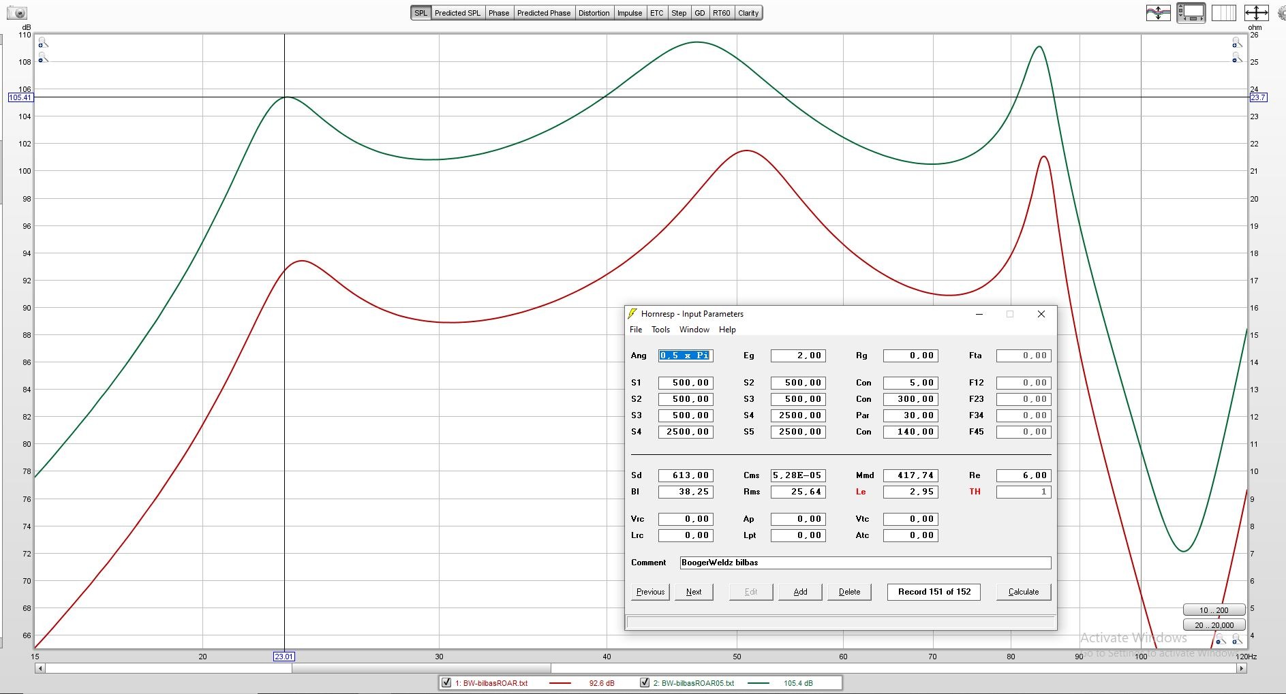Click the Calculate button in Hornresp
This screenshot has height=694, width=1286.
tap(1024, 592)
